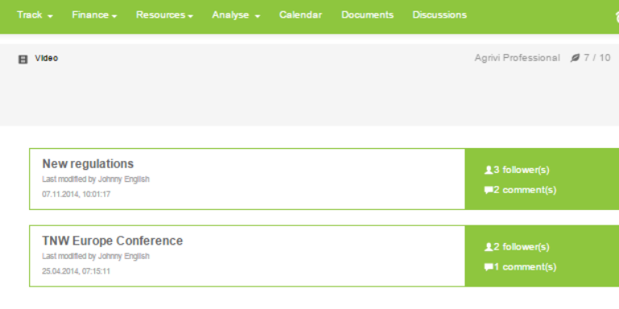The height and width of the screenshot is (309, 619).
Task: Click the leaf icon beside 7 / 10
Action: click(575, 58)
